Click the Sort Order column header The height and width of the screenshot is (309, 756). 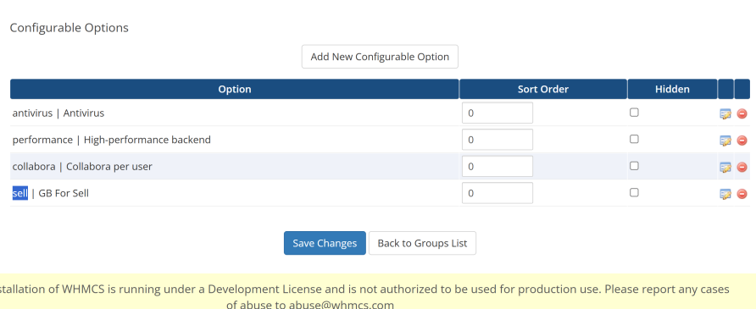pyautogui.click(x=543, y=89)
